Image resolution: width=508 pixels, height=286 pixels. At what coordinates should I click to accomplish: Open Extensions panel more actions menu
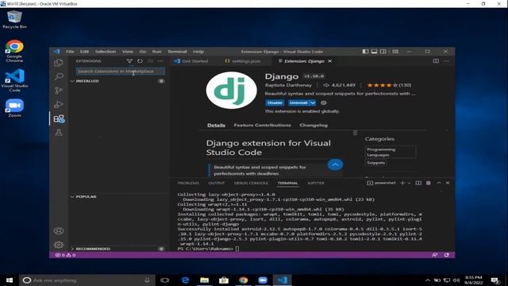coord(160,61)
